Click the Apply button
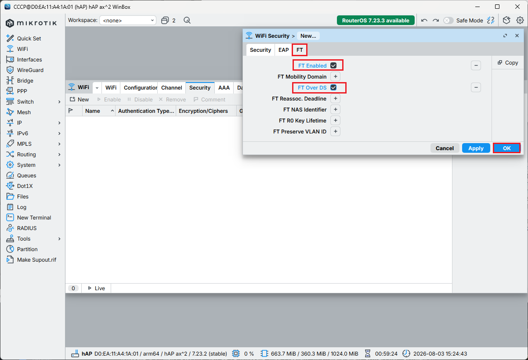Image resolution: width=528 pixels, height=360 pixels. (476, 148)
